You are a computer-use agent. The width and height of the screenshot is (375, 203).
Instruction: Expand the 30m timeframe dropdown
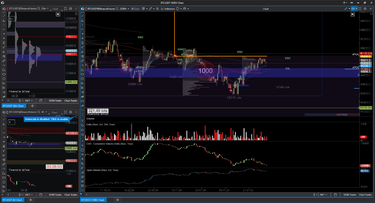(x=44, y=9)
